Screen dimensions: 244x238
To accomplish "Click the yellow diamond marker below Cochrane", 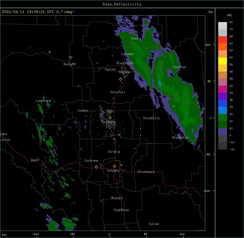I will coord(96,167).
